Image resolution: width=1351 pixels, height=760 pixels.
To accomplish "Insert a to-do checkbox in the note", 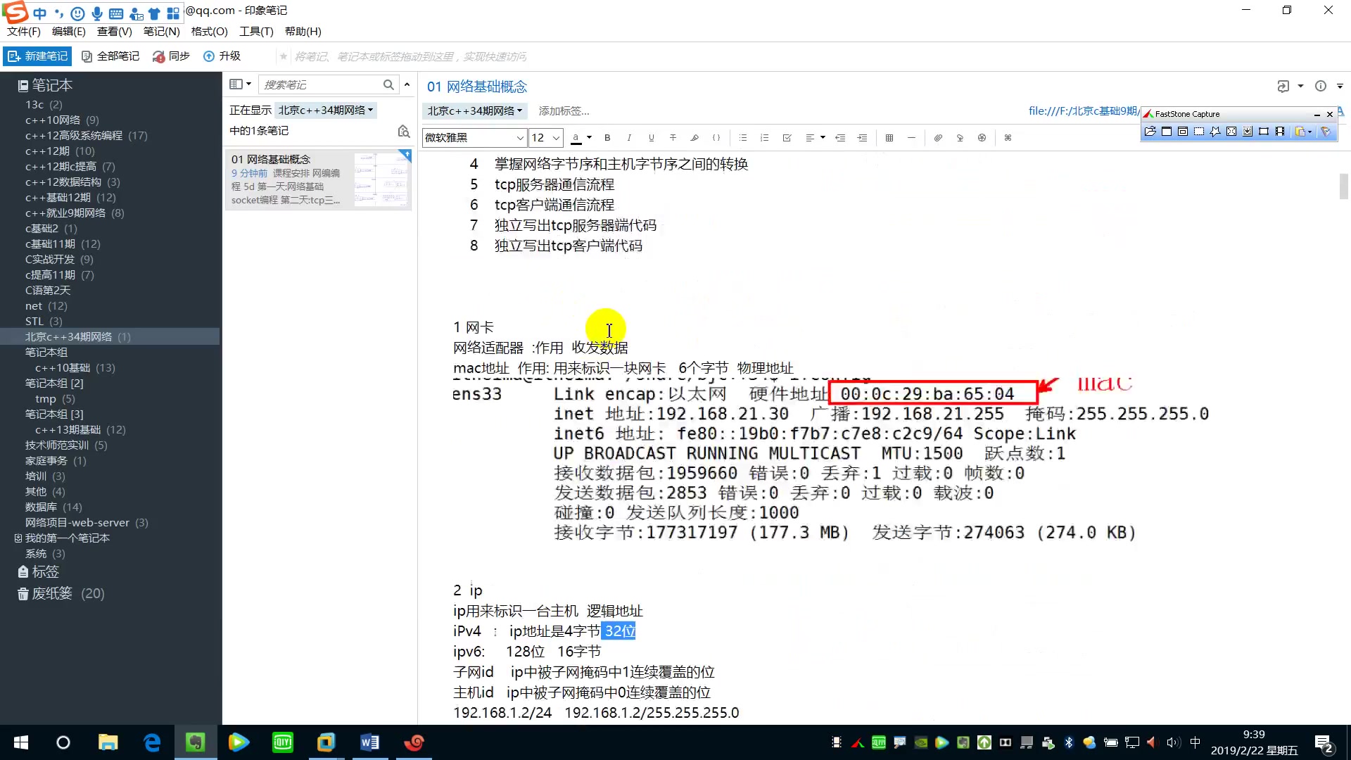I will [x=787, y=137].
